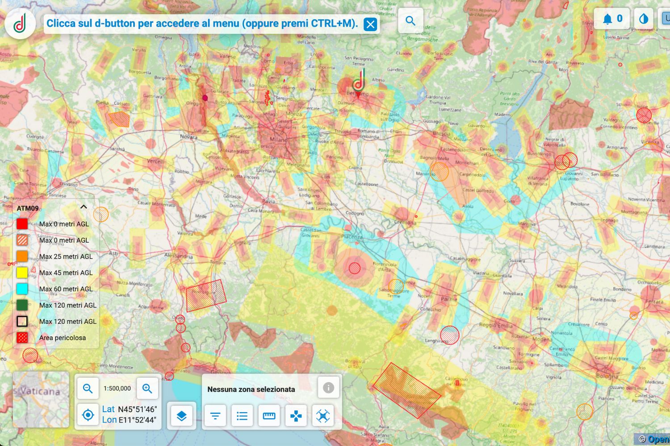Screen dimensions: 670x446
Task: Open the zone filter tool
Action: pos(215,416)
